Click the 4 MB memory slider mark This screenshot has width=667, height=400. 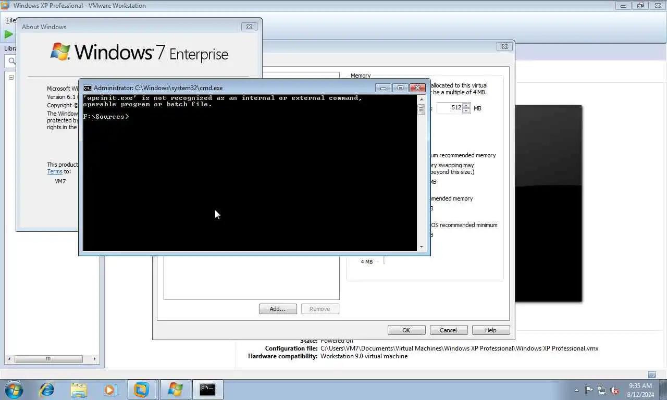tap(367, 261)
